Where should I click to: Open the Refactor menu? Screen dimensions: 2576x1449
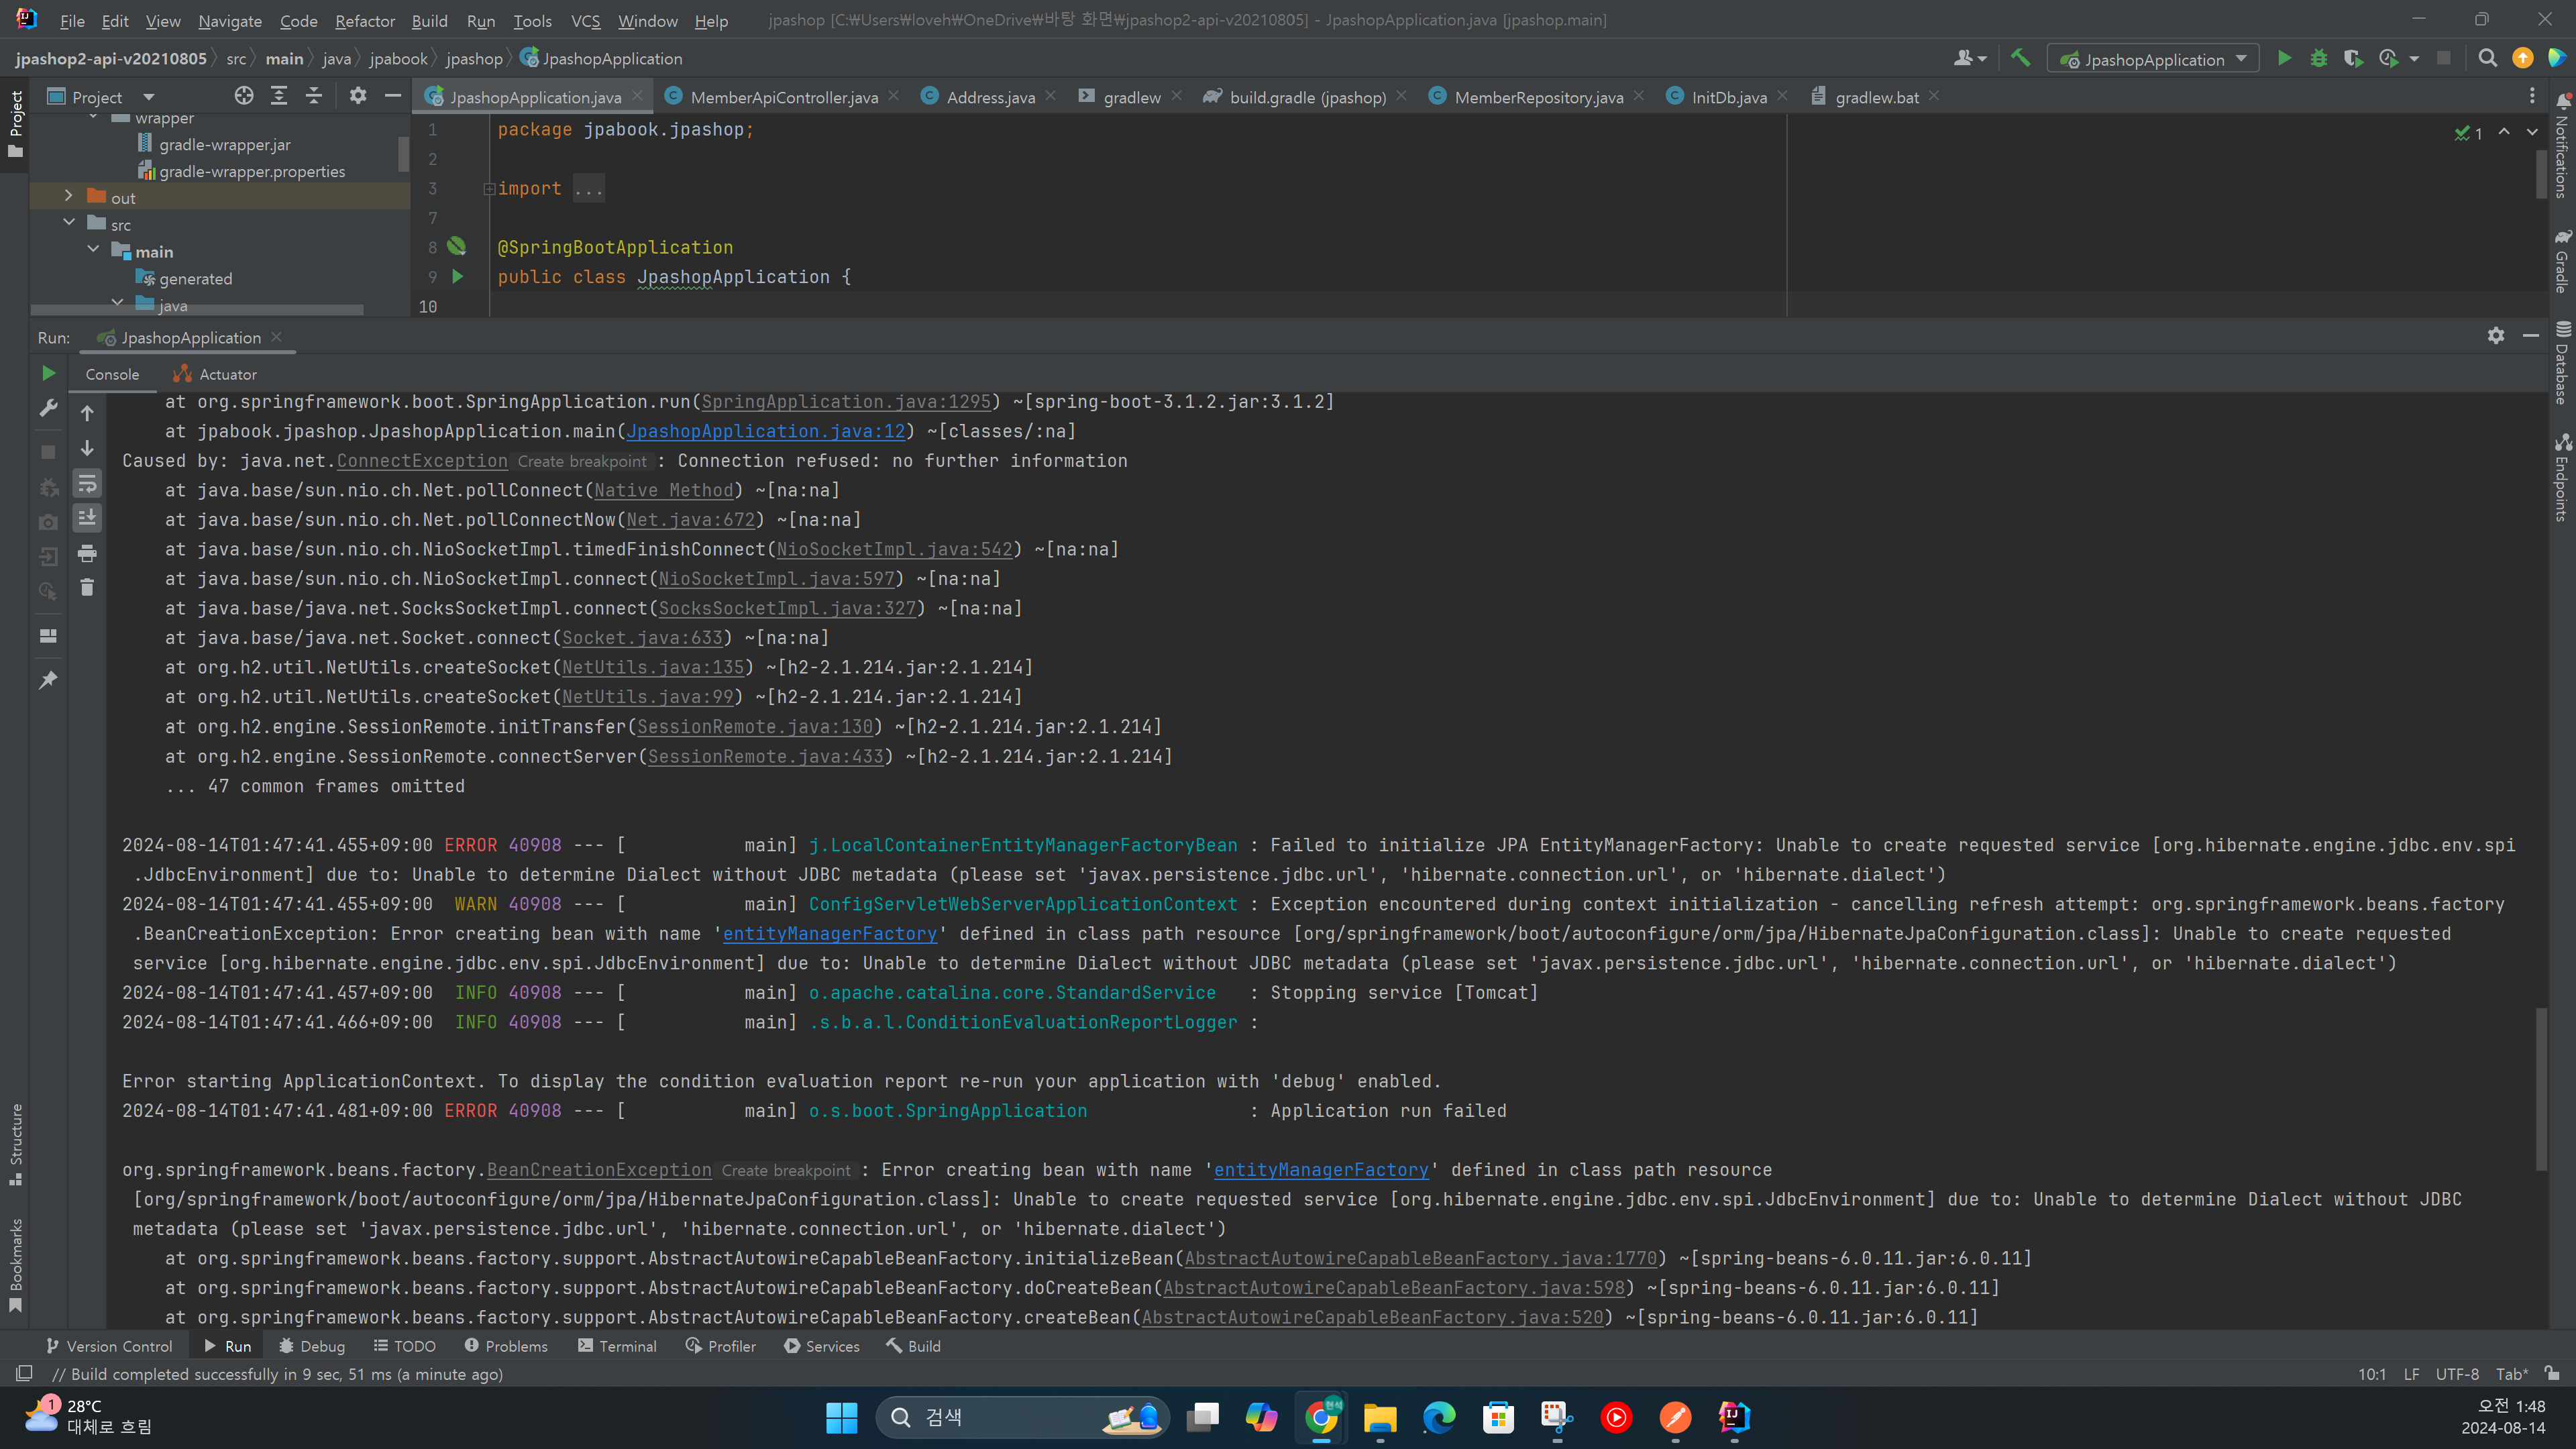[x=364, y=20]
